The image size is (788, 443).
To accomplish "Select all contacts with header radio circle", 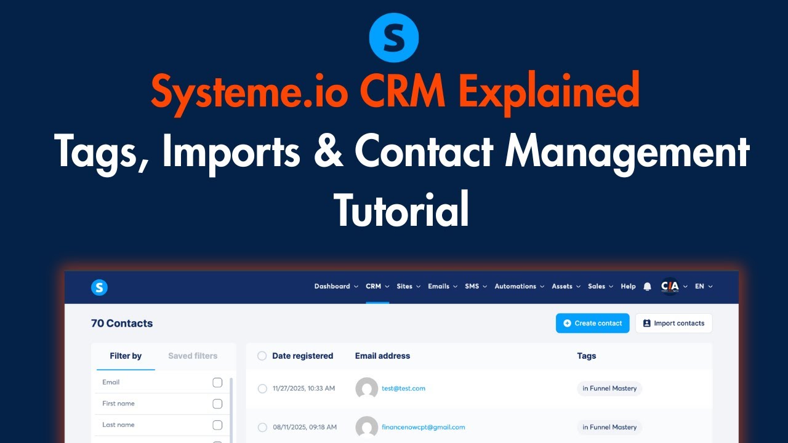I will click(262, 356).
